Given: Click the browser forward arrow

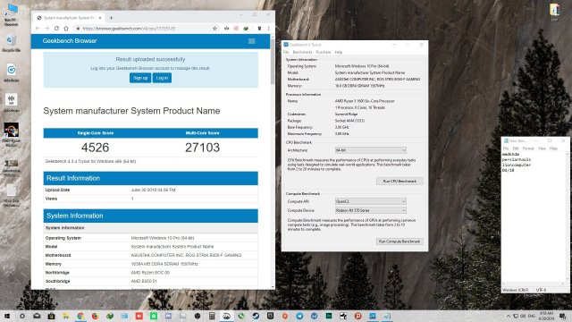Looking at the screenshot, I should 47,28.
